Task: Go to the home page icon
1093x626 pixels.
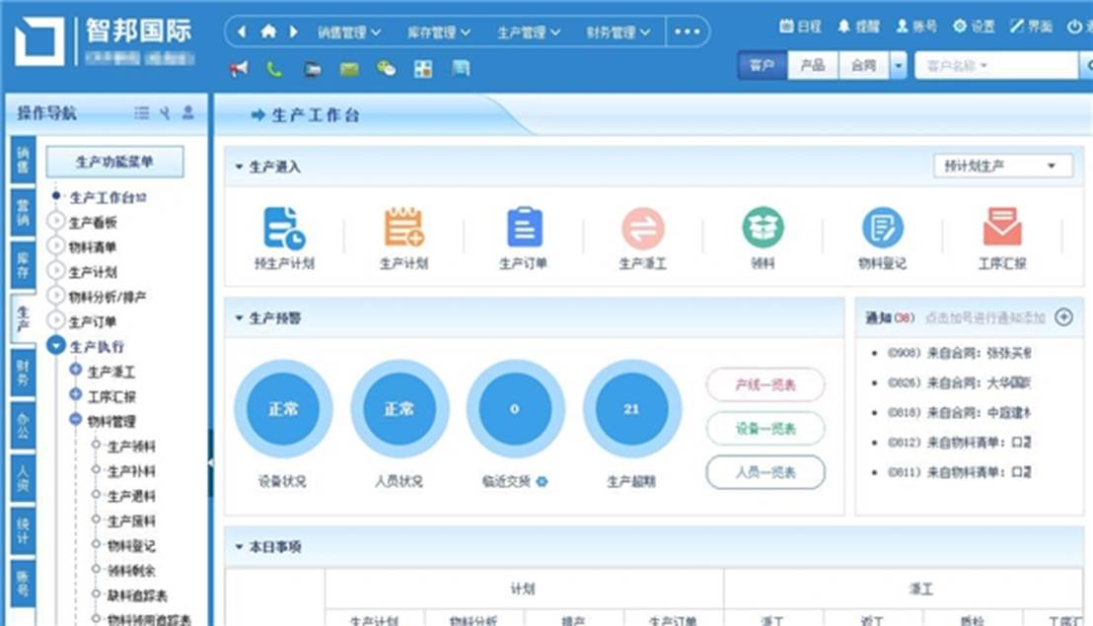Action: (x=268, y=32)
